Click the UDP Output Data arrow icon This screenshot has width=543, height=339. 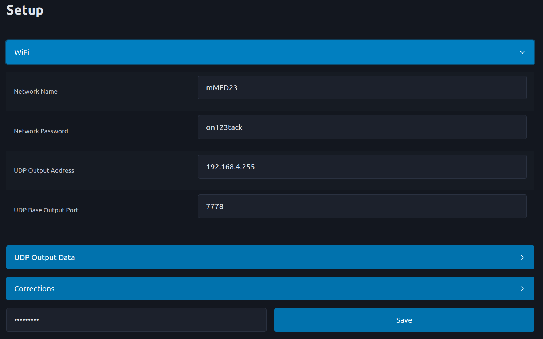(x=522, y=257)
